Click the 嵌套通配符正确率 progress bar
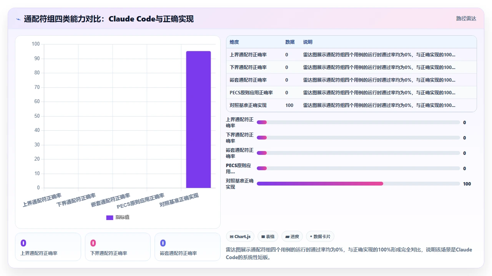 tap(358, 153)
